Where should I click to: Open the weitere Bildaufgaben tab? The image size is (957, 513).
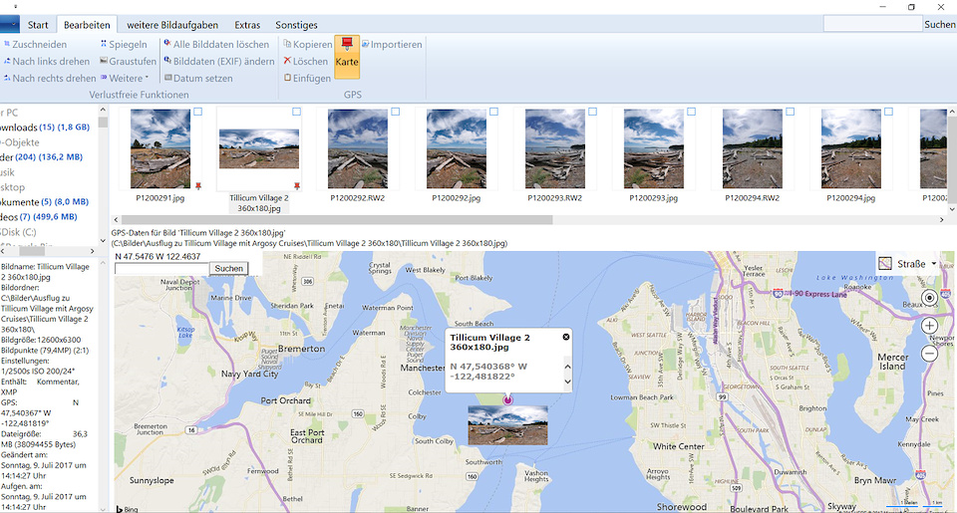click(173, 25)
